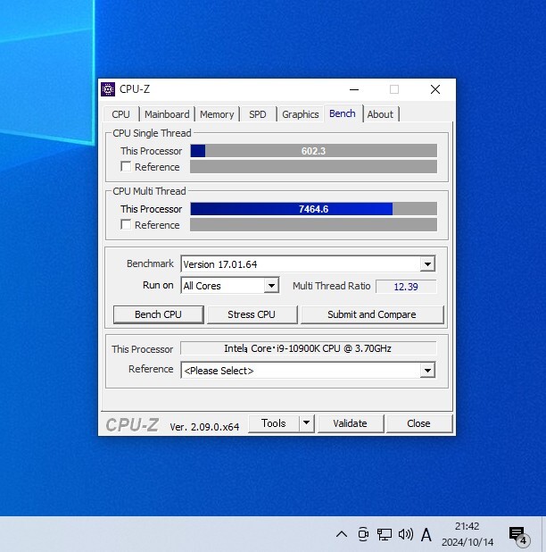546x552 pixels.
Task: Switch to the Graphics tab
Action: (x=301, y=114)
